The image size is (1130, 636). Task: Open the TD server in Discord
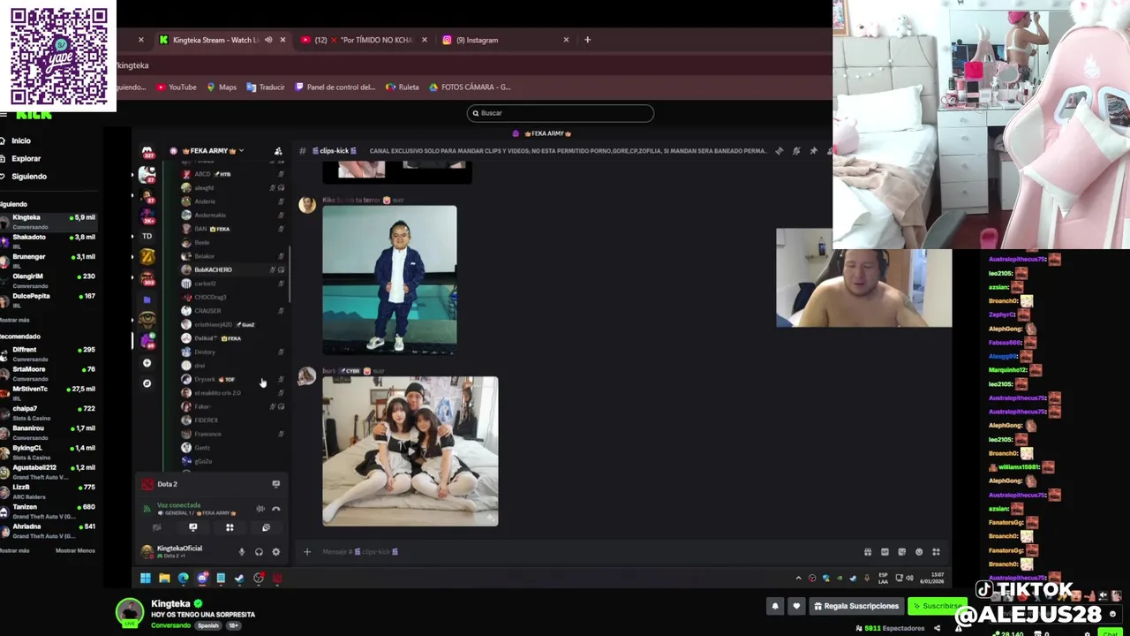tap(147, 236)
